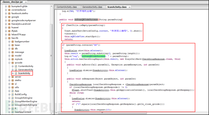Click the model package icon
The width and height of the screenshot is (209, 115).
(x=12, y=56)
